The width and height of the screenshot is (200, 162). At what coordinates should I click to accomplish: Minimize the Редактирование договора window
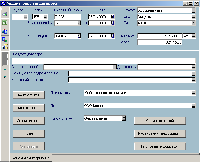(x=186, y=4)
